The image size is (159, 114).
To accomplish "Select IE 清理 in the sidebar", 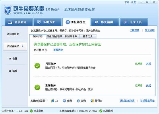I will pyautogui.click(x=13, y=71).
